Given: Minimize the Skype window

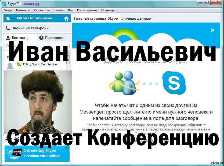Looking at the screenshot, I should (x=200, y=3).
